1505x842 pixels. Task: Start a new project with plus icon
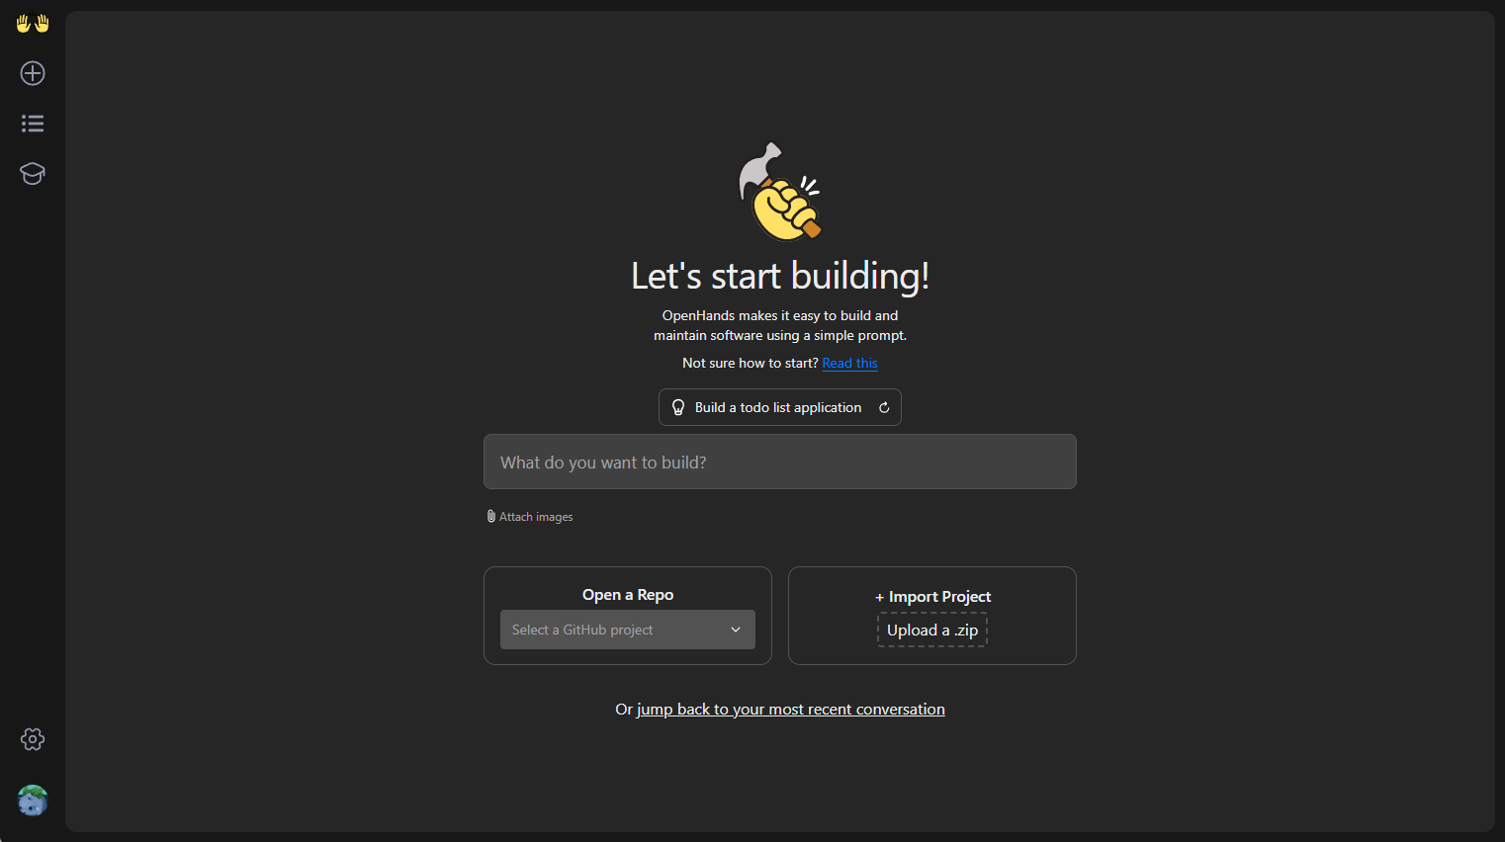point(33,73)
